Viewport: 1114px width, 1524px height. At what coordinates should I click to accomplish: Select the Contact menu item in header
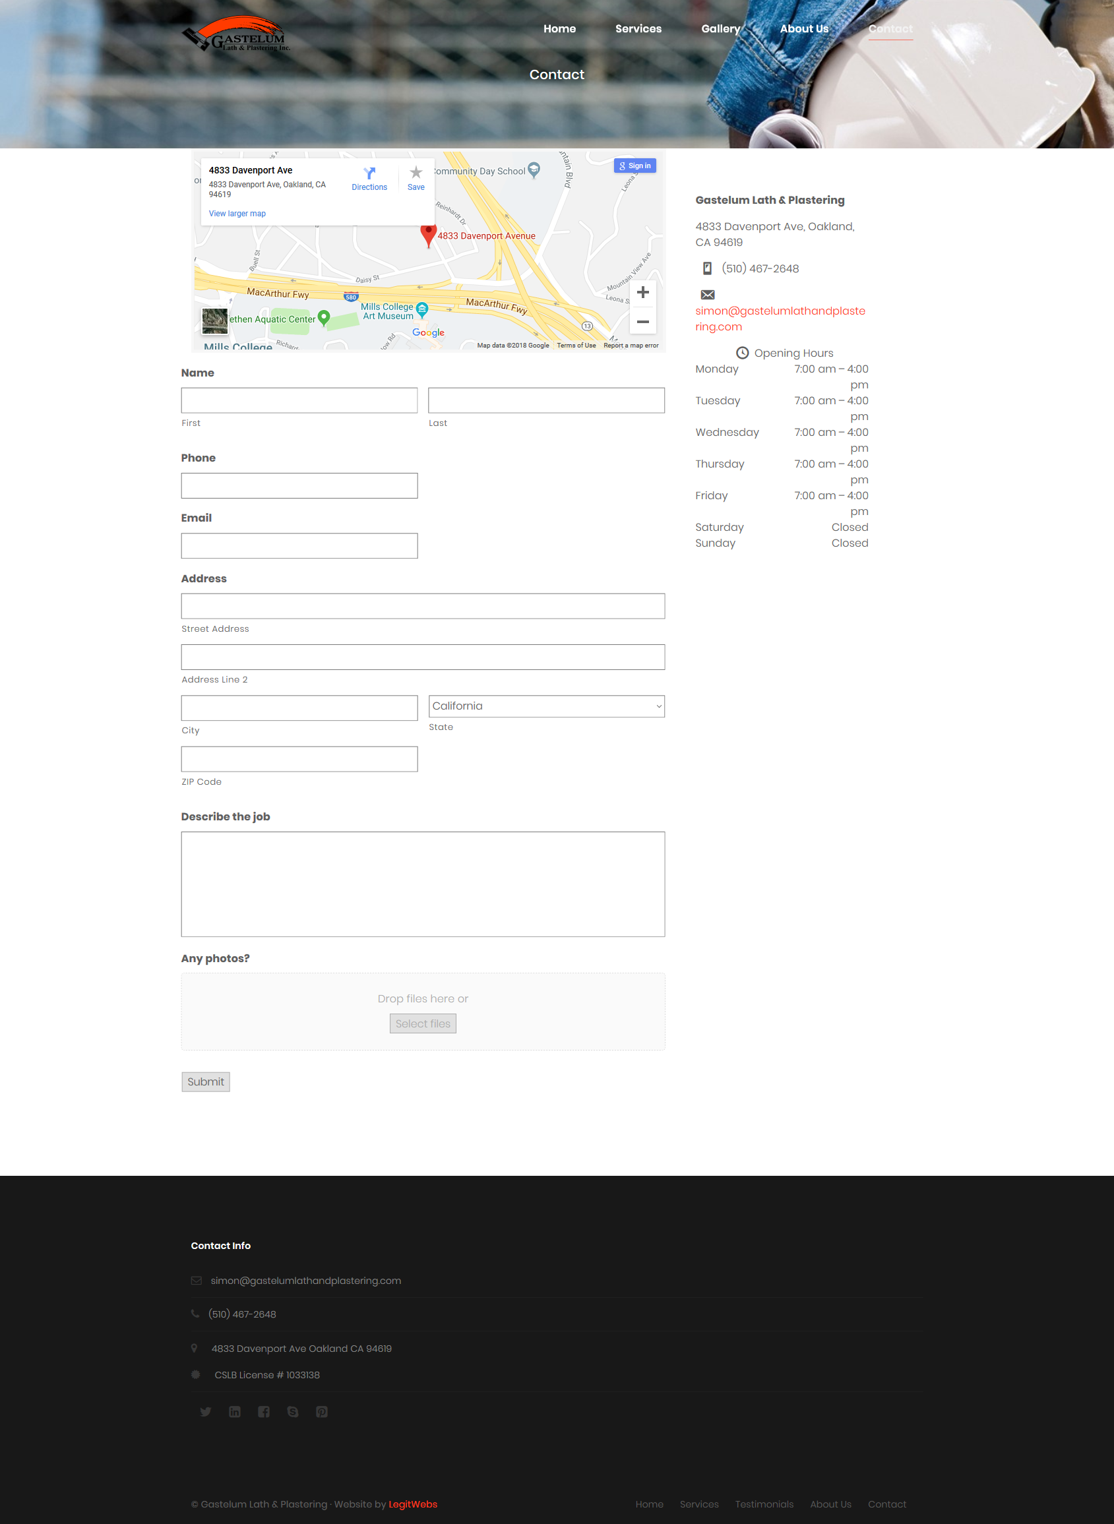(890, 28)
